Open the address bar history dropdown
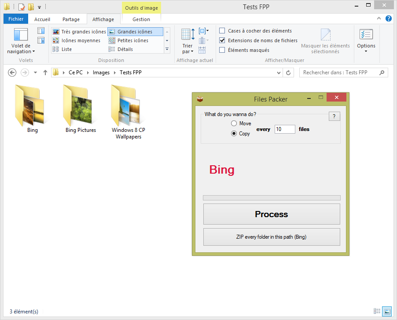The image size is (397, 320). pyautogui.click(x=279, y=73)
